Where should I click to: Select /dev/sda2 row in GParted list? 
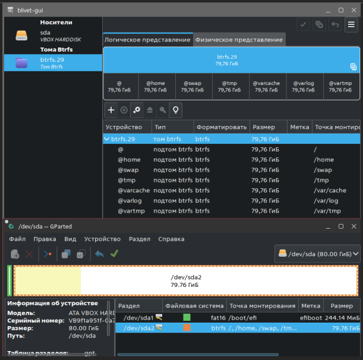coord(238,328)
